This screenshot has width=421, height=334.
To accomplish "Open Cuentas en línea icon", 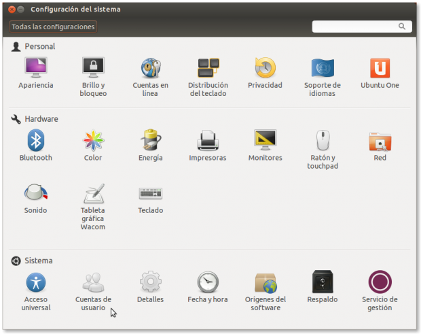I will tap(151, 67).
